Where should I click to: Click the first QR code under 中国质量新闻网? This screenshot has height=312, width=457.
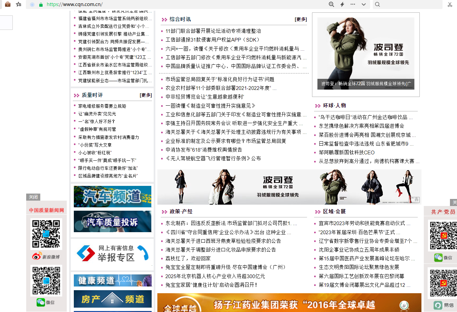[x=46, y=234]
